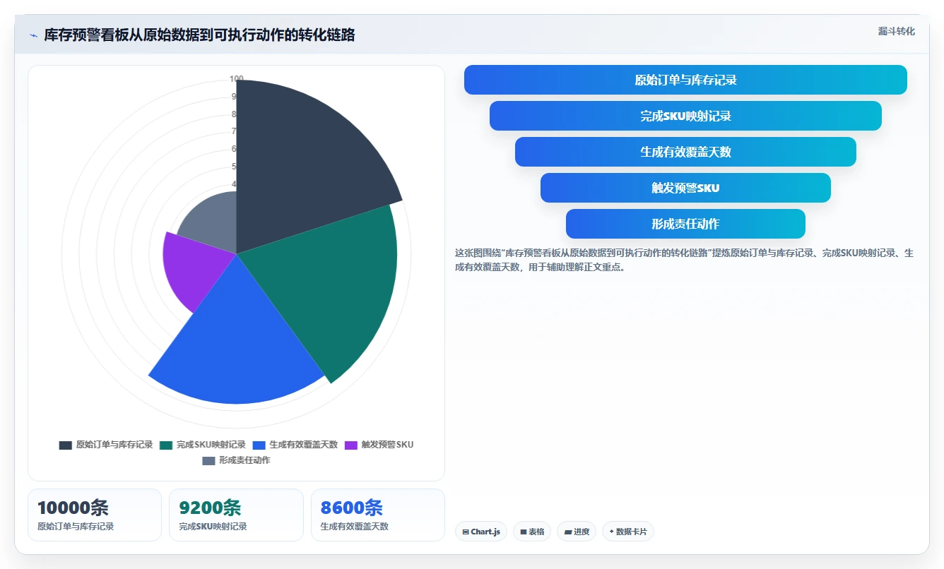Toggle 原始订单与库存记录 legend item
Image resolution: width=944 pixels, height=569 pixels.
106,445
